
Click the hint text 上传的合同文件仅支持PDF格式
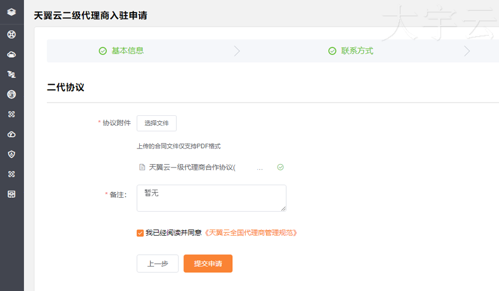pyautogui.click(x=179, y=146)
